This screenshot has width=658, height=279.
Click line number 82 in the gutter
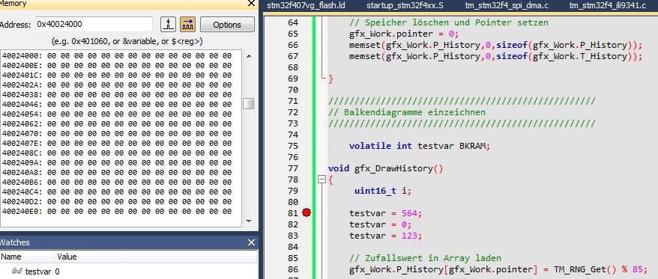[293, 224]
